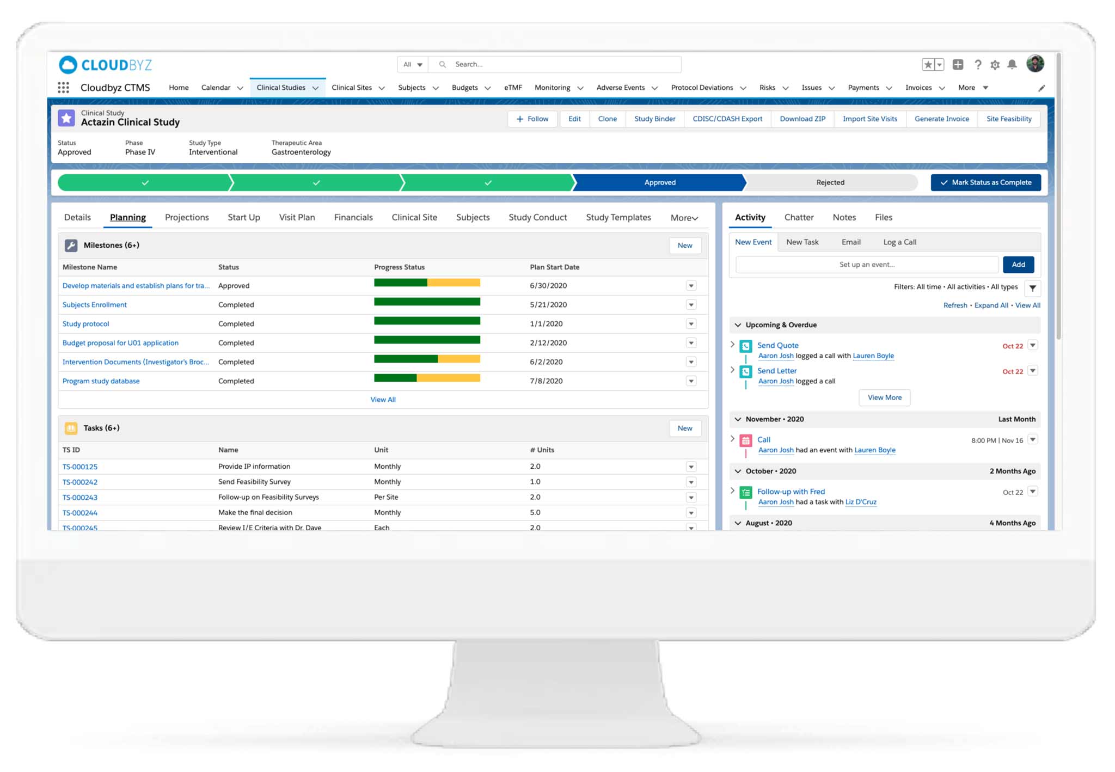
Task: Open row actions for Subjects Enrollment milestone
Action: [x=691, y=304]
